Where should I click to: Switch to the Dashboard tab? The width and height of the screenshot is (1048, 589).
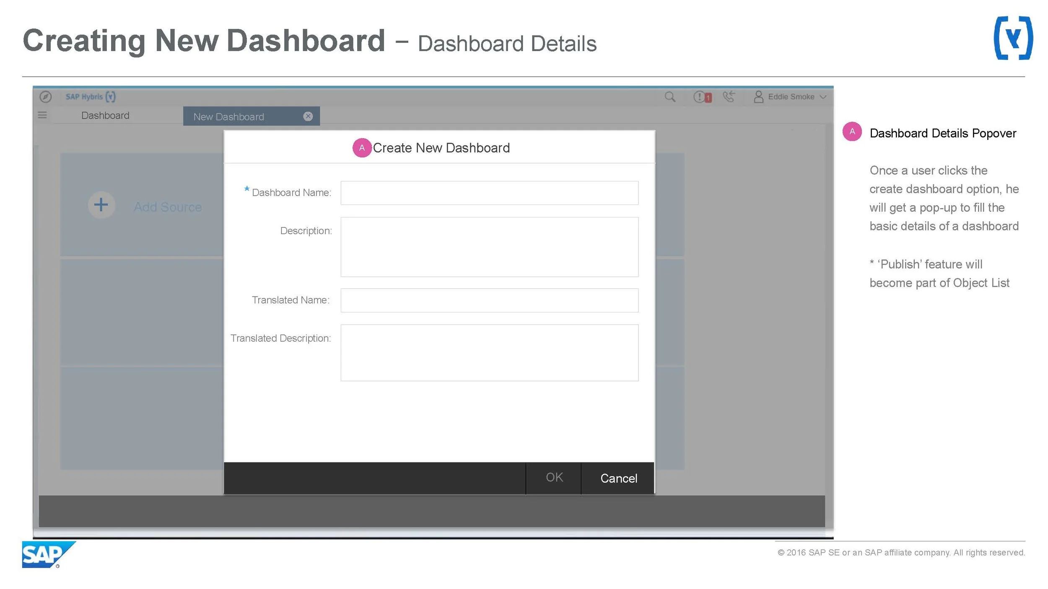tap(105, 115)
